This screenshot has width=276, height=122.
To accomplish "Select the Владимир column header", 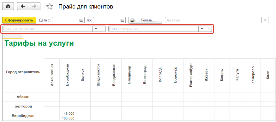I will (129, 75).
